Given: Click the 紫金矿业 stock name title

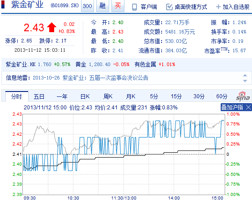Looking at the screenshot, I should [27, 4].
